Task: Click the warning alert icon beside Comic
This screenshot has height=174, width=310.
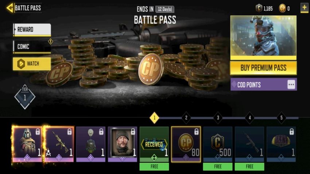Action: point(50,41)
